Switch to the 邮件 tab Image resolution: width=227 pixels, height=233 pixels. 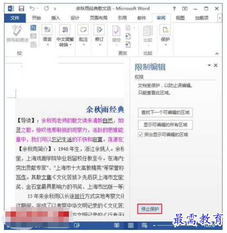click(x=142, y=18)
